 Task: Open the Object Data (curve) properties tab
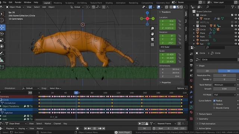(191, 107)
